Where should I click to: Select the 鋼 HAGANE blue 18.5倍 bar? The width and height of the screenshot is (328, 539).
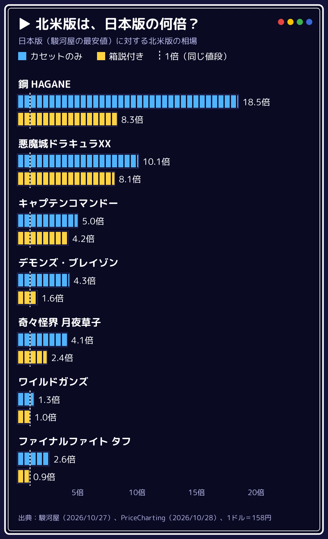tap(128, 102)
